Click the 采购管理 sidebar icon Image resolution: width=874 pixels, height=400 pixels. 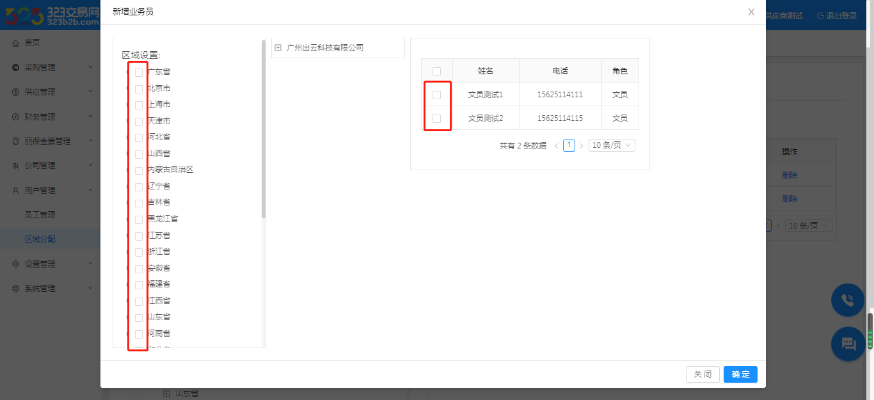pos(15,68)
